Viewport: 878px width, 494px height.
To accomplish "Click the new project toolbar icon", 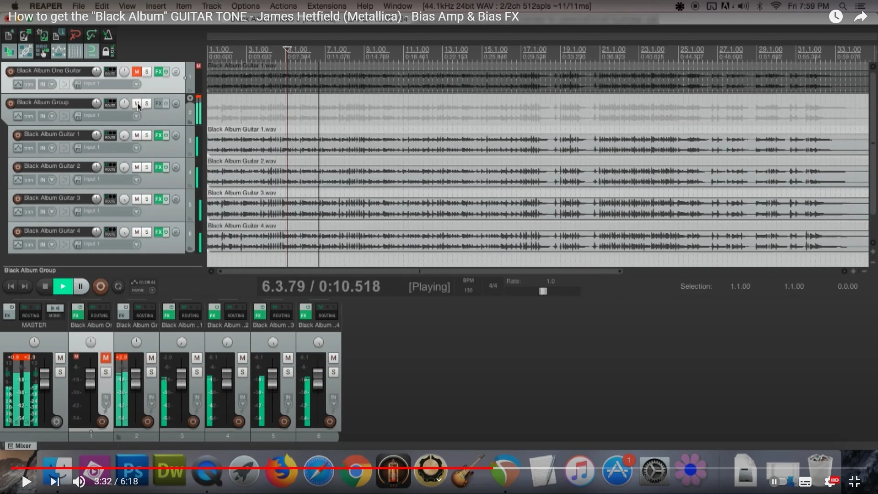I will (9, 35).
